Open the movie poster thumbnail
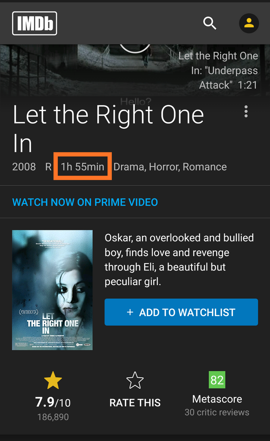The width and height of the screenshot is (270, 441). point(52,290)
